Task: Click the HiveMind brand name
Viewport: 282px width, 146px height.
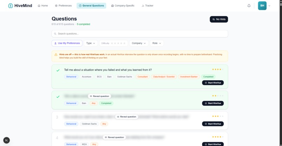Action: pos(23,6)
